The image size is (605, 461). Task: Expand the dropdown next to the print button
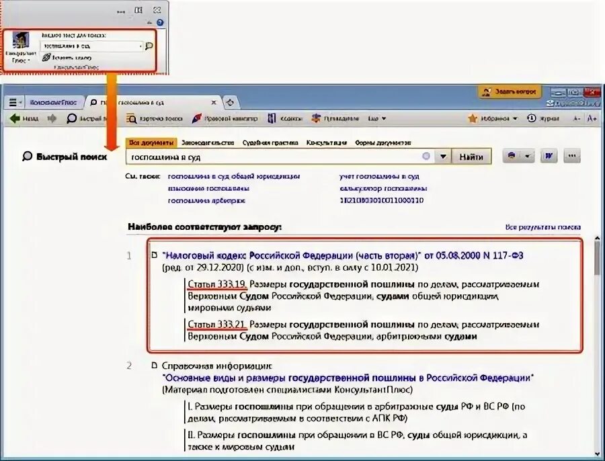click(528, 156)
